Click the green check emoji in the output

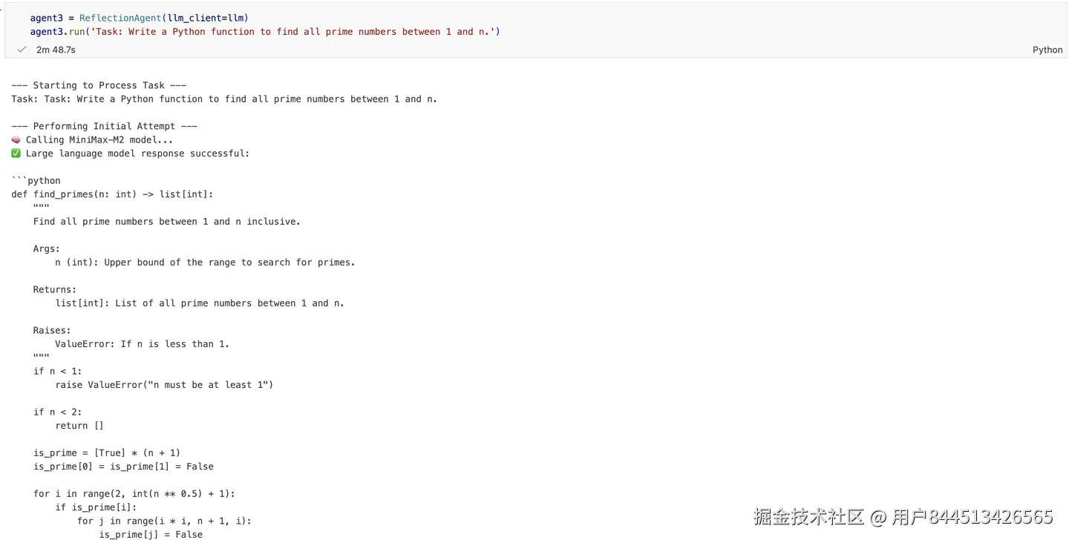[x=16, y=154]
